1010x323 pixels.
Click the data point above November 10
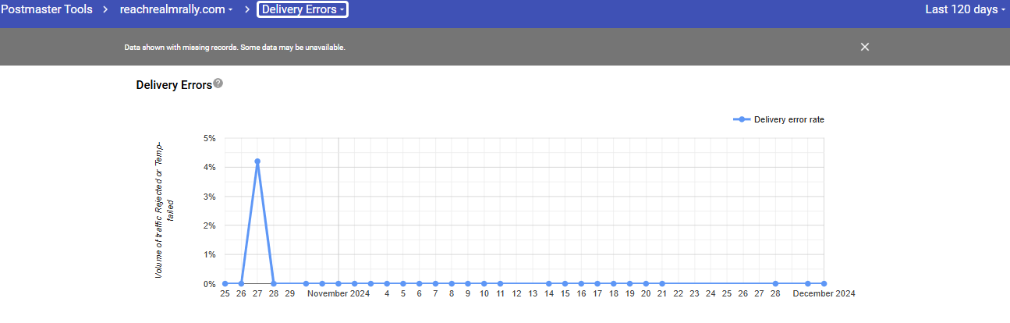click(x=484, y=284)
